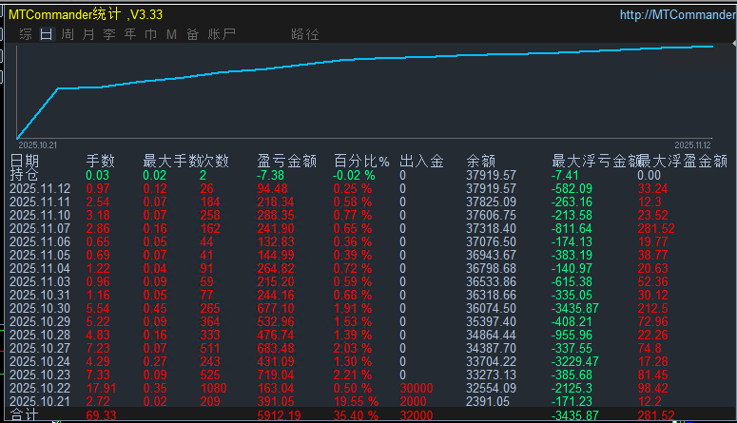Select the 2025.10.21 date row
737x423 pixels.
[x=40, y=401]
